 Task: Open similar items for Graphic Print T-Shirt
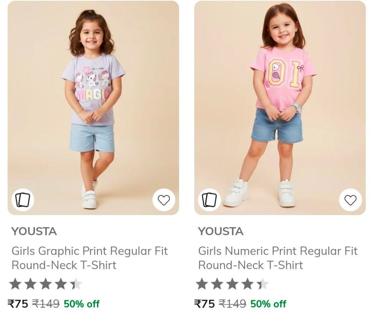tap(23, 200)
